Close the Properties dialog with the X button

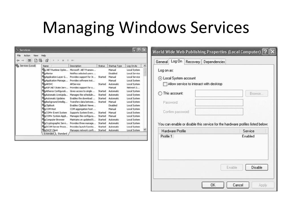(x=272, y=52)
